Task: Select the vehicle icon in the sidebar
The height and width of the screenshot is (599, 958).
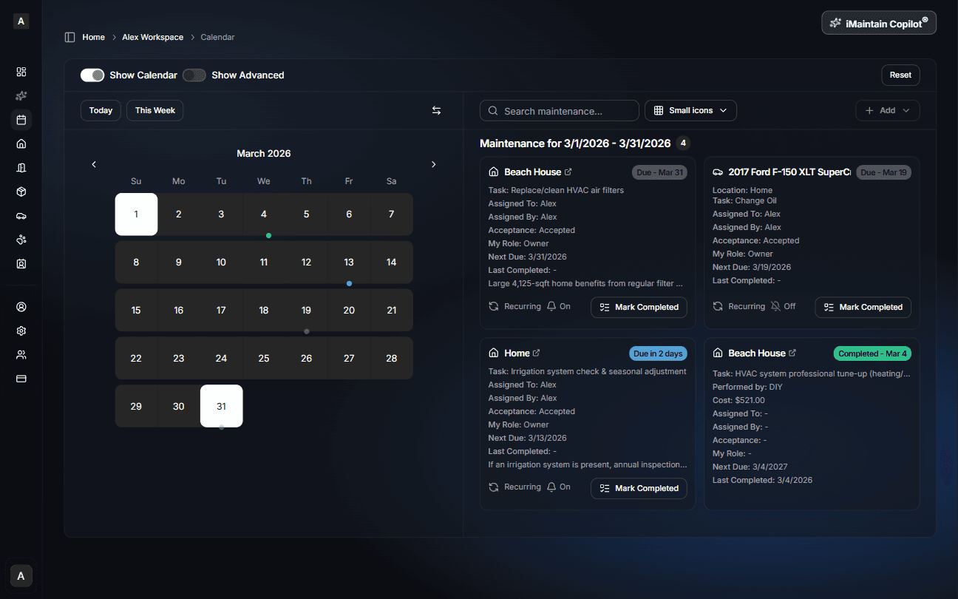Action: click(21, 215)
